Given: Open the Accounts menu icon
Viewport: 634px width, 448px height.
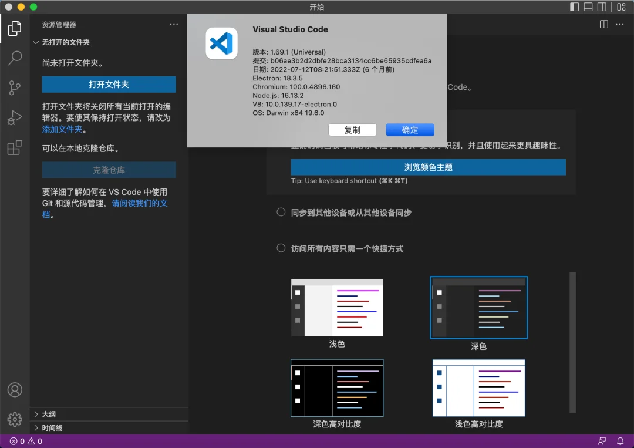Looking at the screenshot, I should tap(15, 390).
